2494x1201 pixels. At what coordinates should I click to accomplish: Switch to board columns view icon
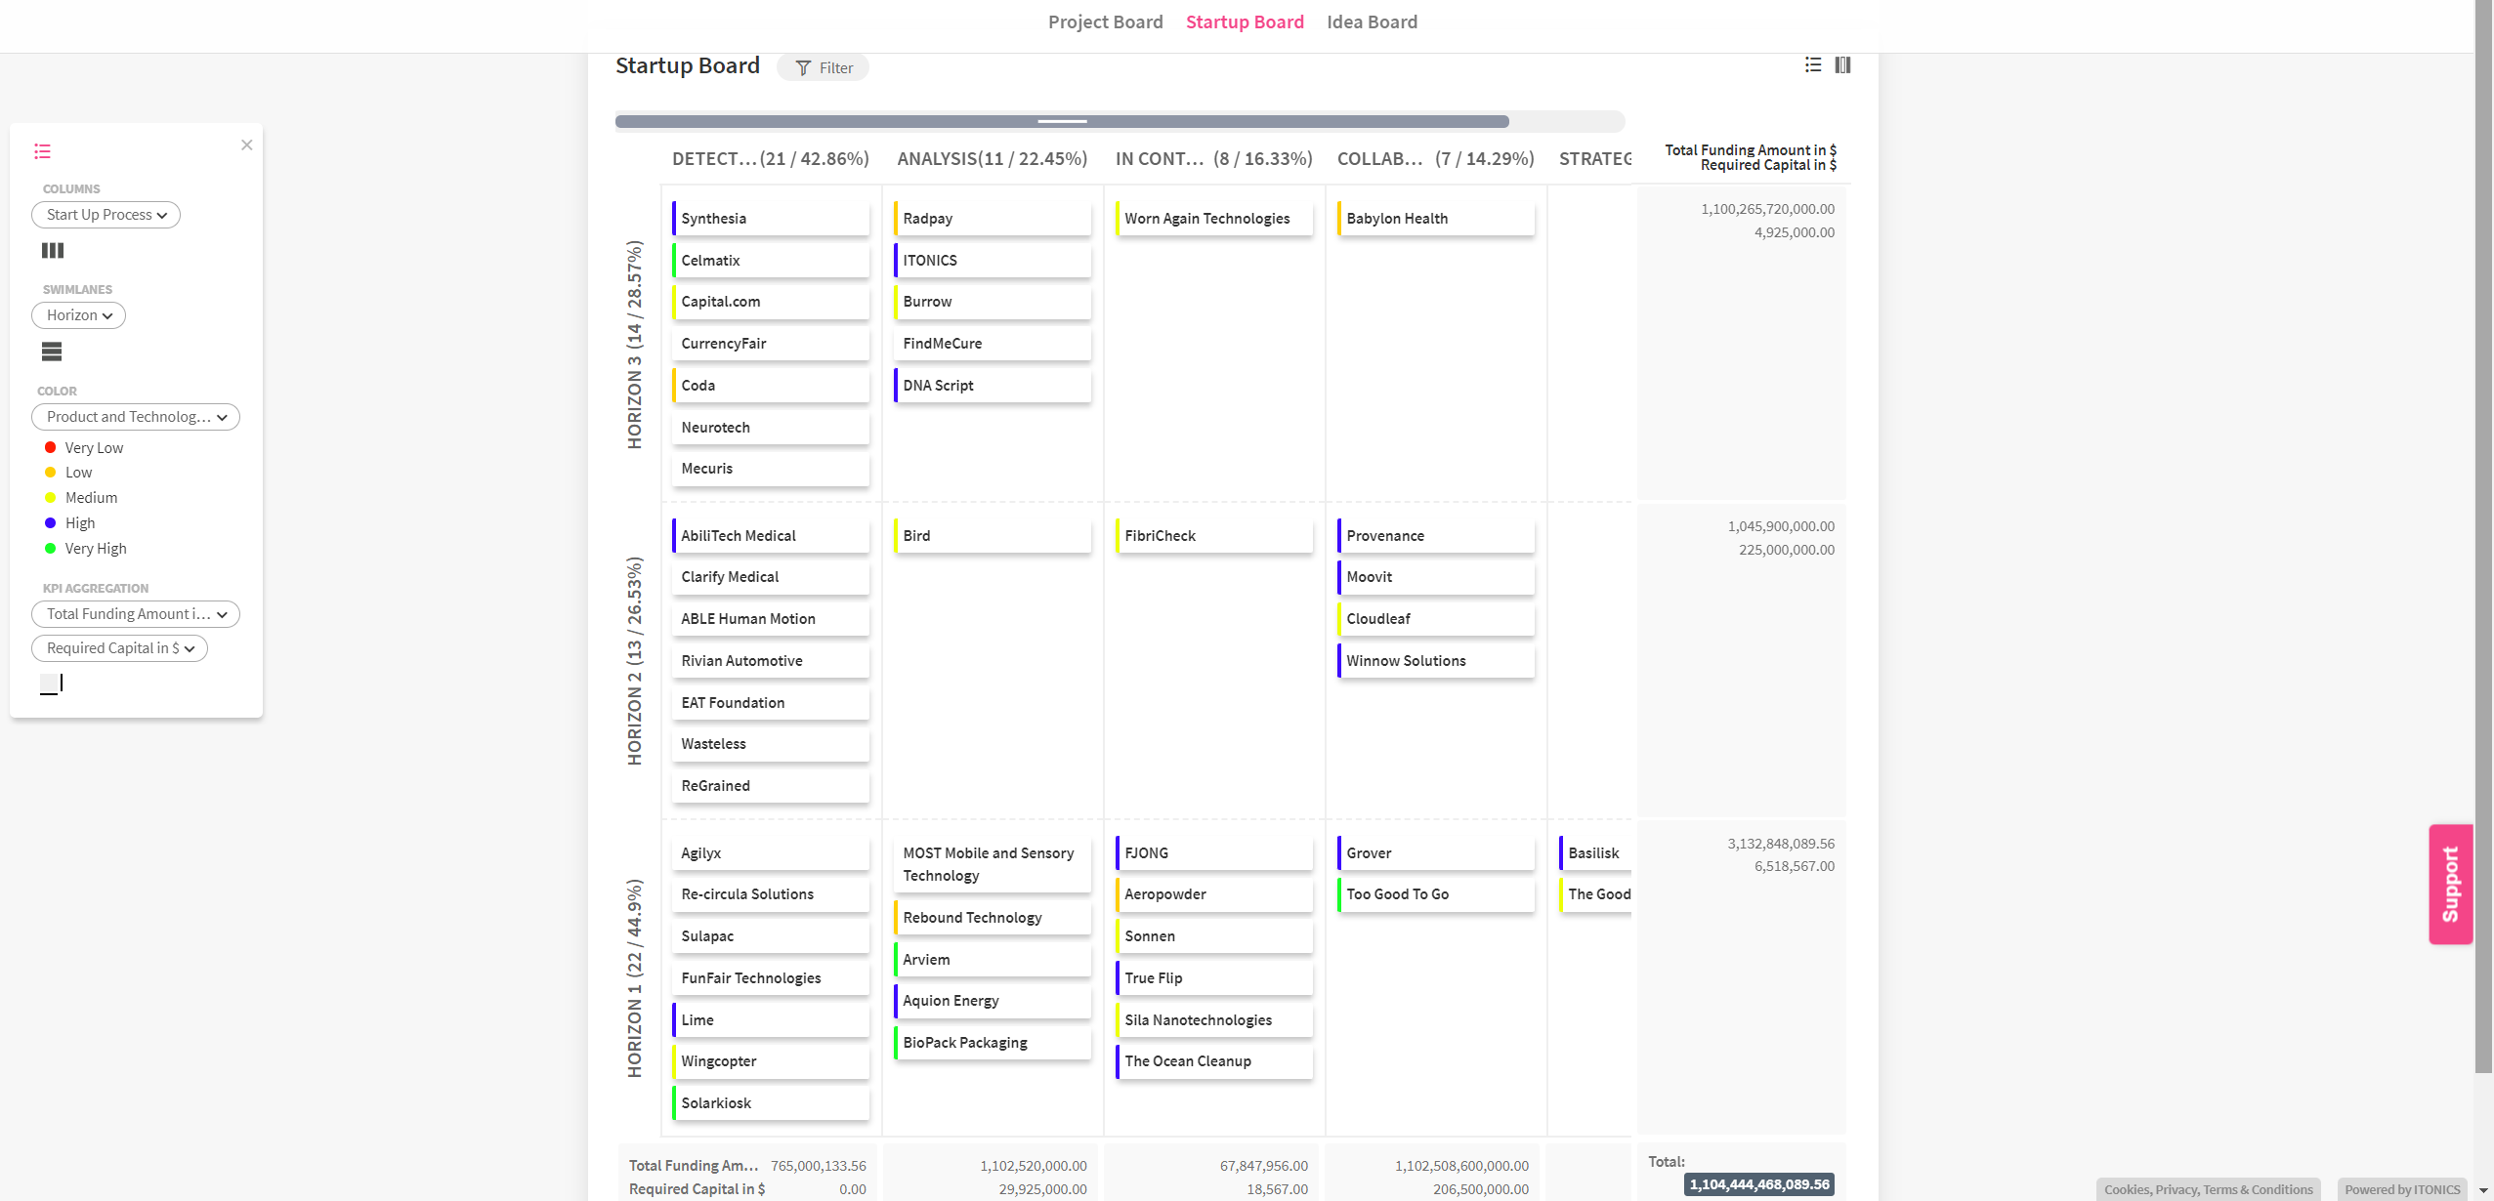click(1842, 65)
